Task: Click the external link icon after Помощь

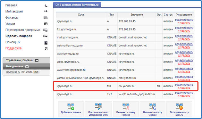Action: pos(19,42)
